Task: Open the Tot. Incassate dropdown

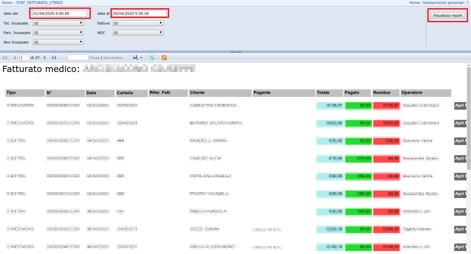Action: tap(58, 23)
